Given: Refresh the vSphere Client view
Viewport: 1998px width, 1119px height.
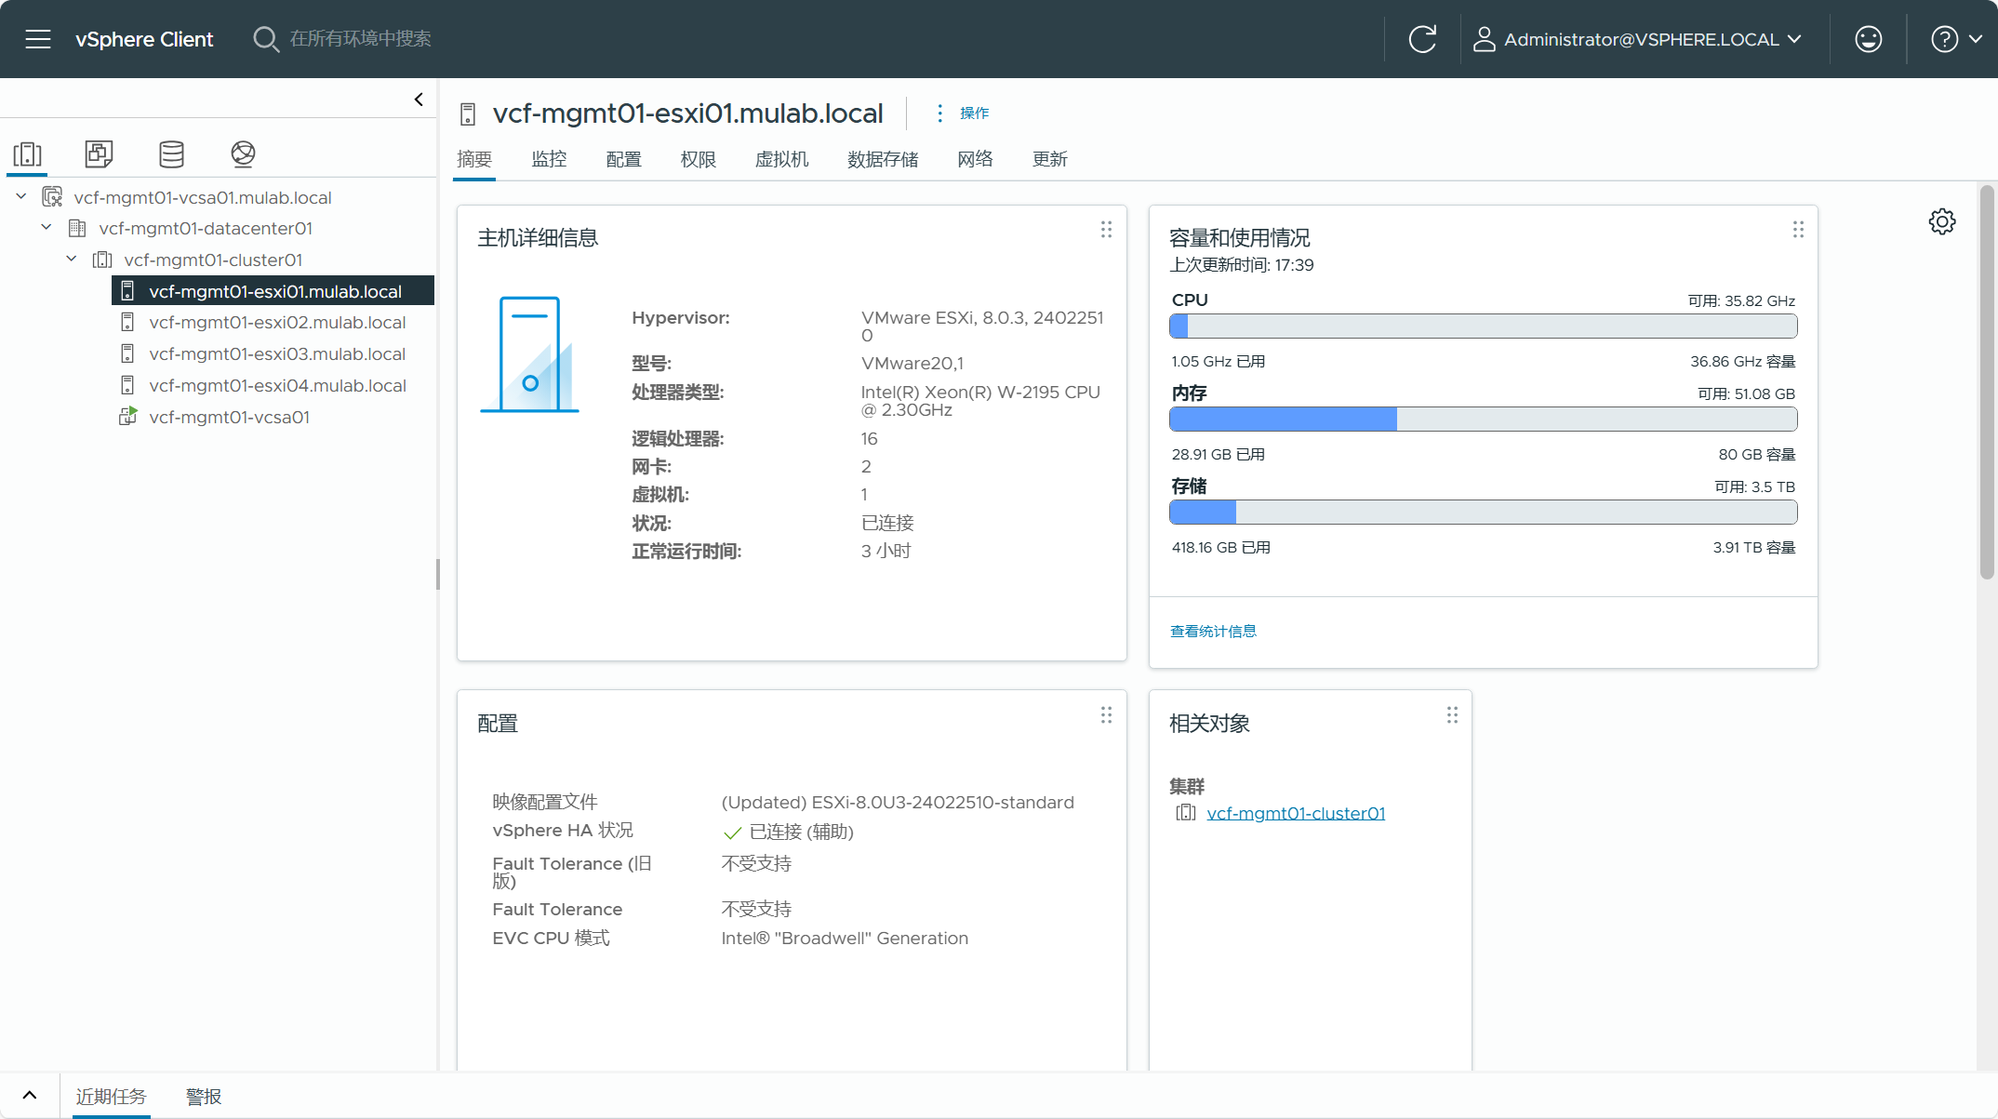Looking at the screenshot, I should click(1422, 39).
